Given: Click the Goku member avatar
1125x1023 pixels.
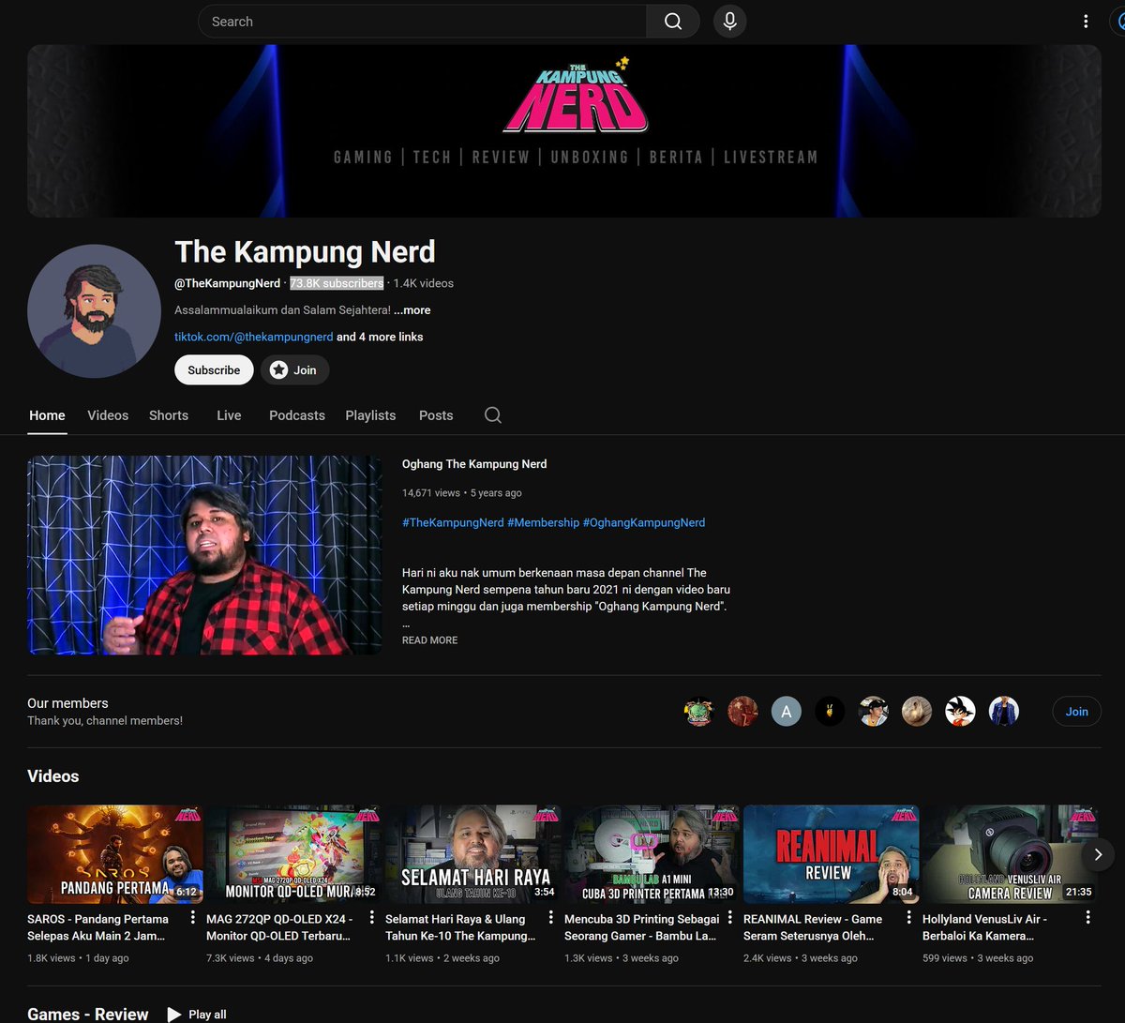Looking at the screenshot, I should tap(960, 712).
